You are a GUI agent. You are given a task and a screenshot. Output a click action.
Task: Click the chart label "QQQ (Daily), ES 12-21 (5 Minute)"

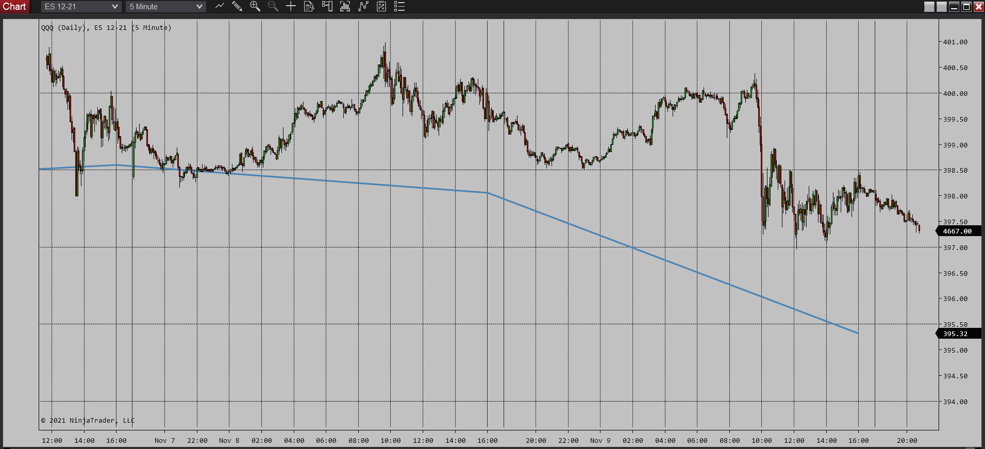coord(106,28)
